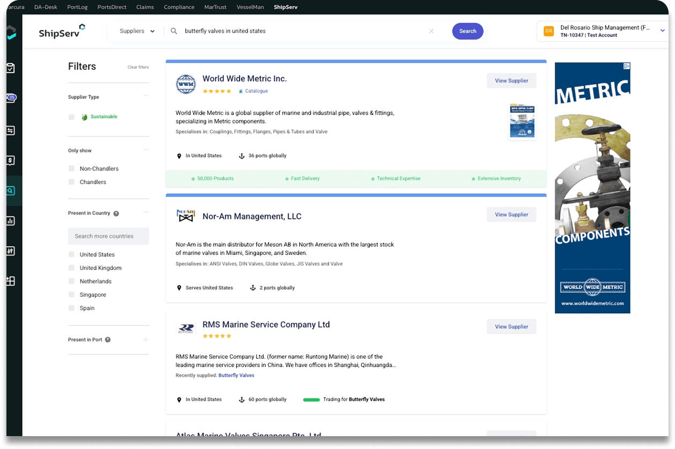
Task: Collapse the Supplier Type filter section
Action: (x=146, y=96)
